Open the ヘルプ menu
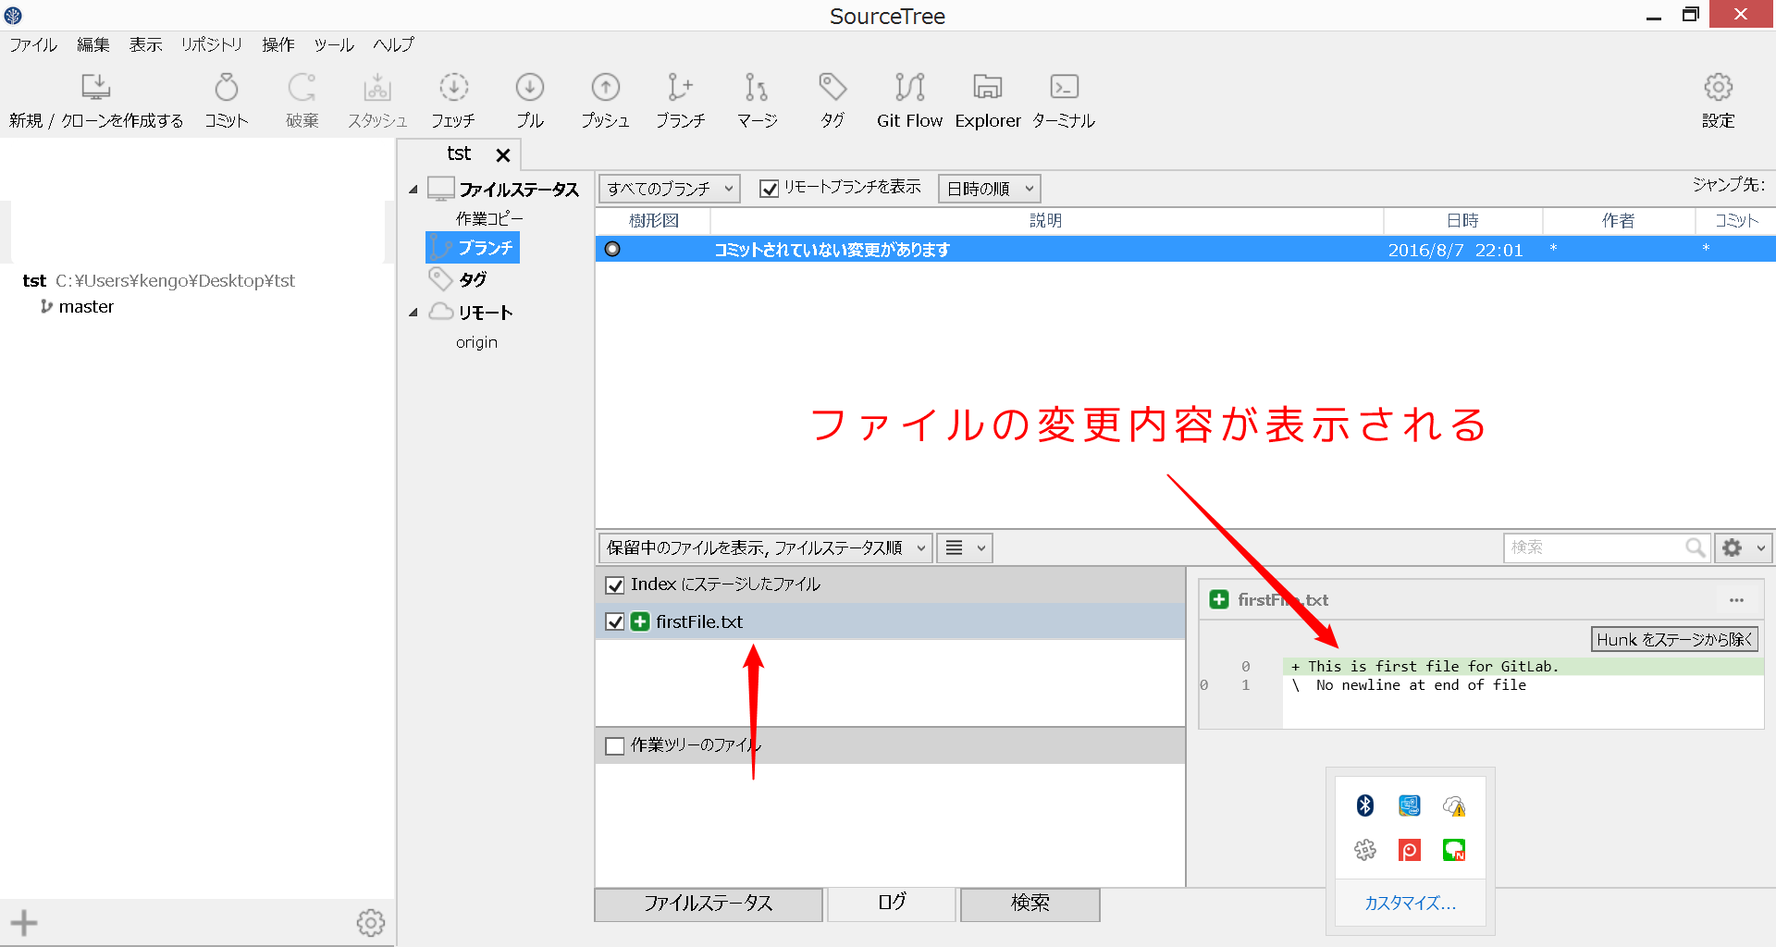This screenshot has height=947, width=1776. tap(394, 44)
